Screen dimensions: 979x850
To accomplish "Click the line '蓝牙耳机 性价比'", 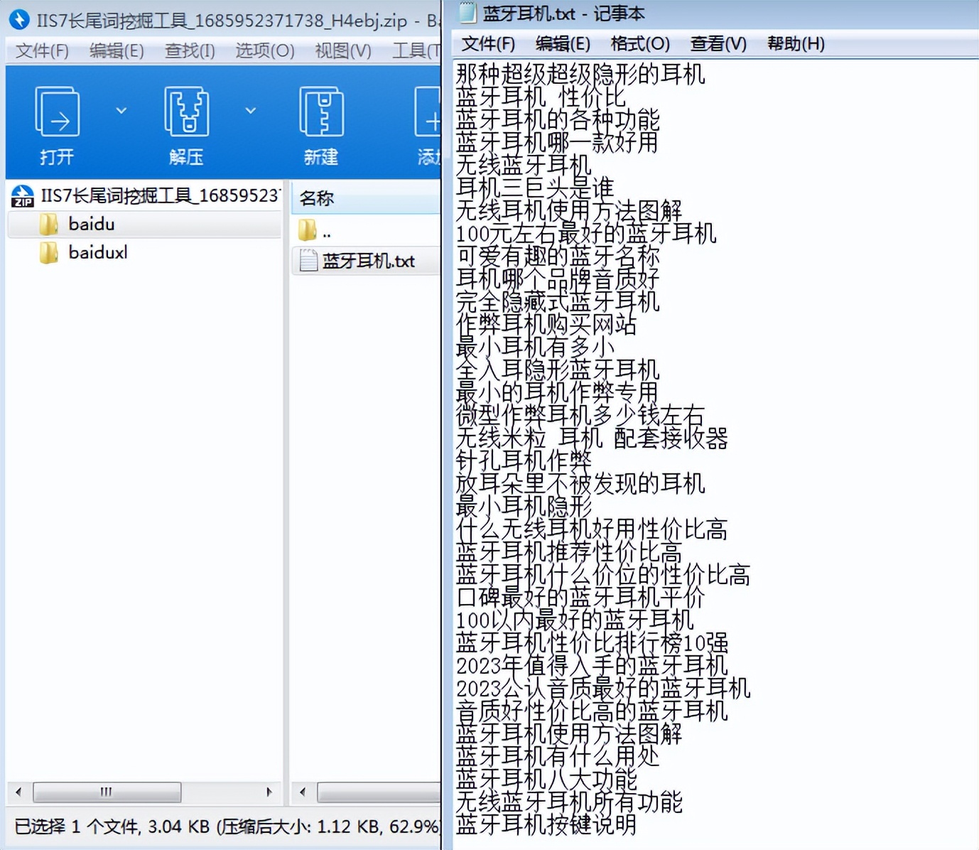I will point(541,97).
